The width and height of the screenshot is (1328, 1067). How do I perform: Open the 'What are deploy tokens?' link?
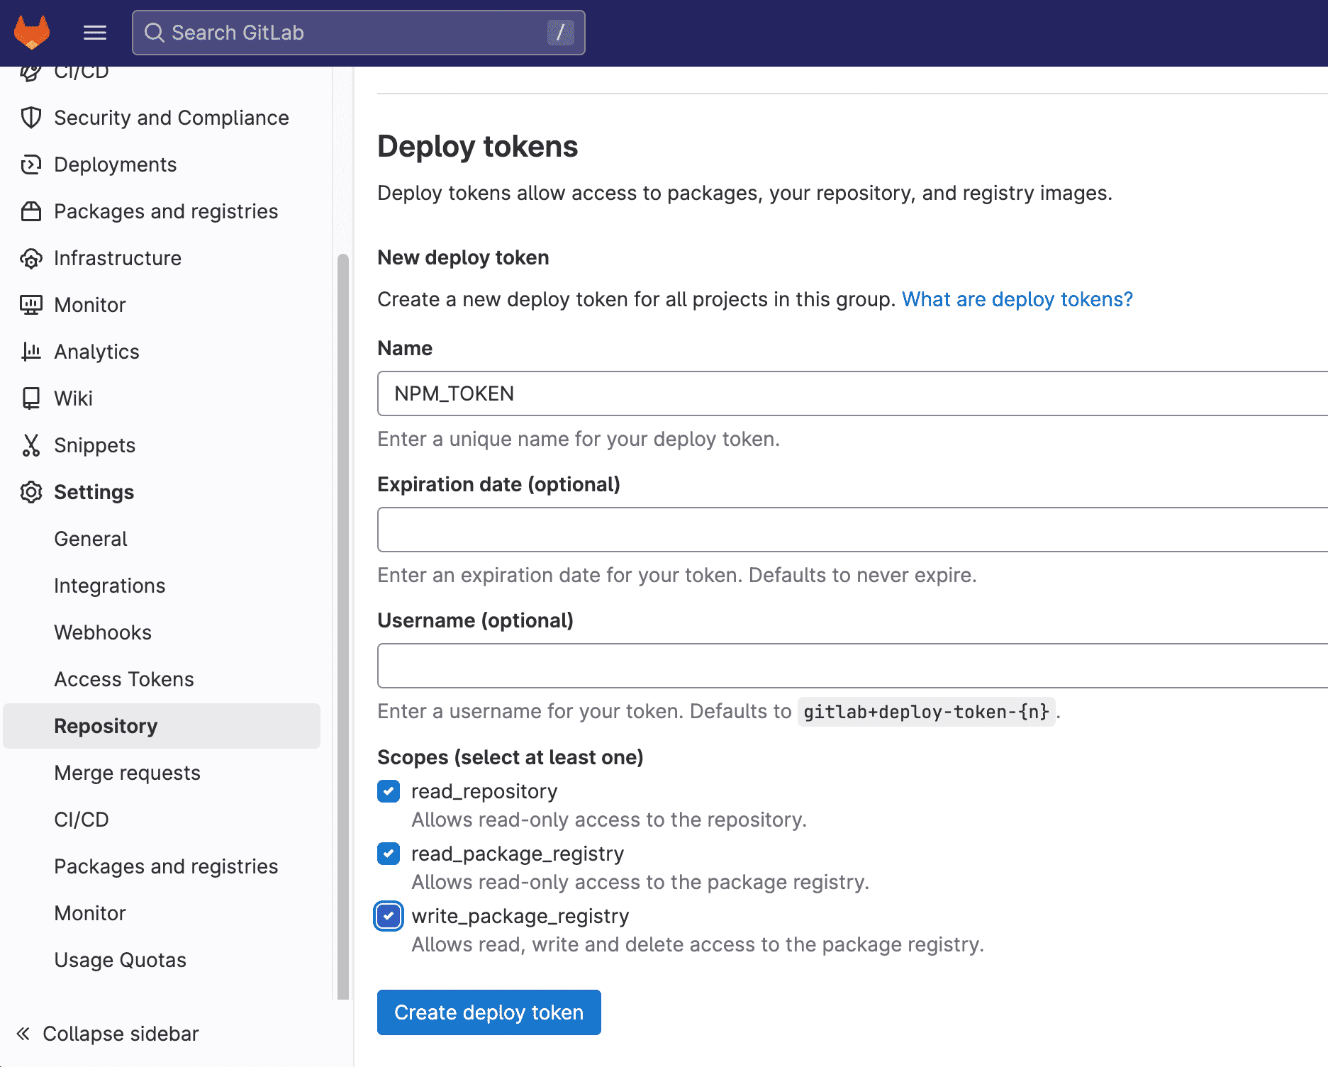point(1017,299)
